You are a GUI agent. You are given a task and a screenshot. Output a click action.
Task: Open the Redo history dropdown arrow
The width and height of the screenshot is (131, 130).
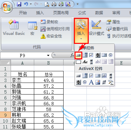click(x=41, y=4)
